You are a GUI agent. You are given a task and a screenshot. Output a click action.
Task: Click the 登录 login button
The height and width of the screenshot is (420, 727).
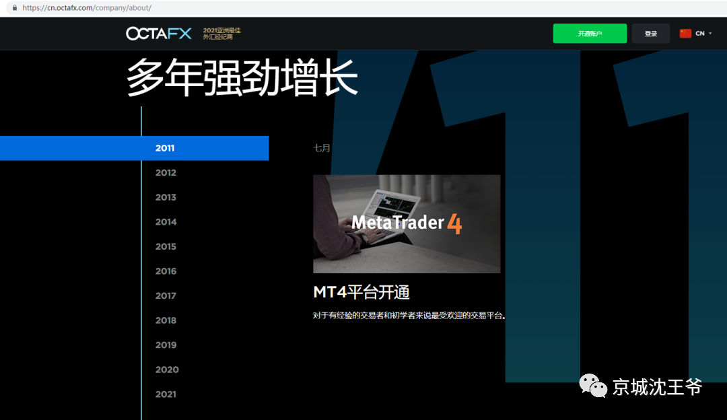(x=650, y=34)
